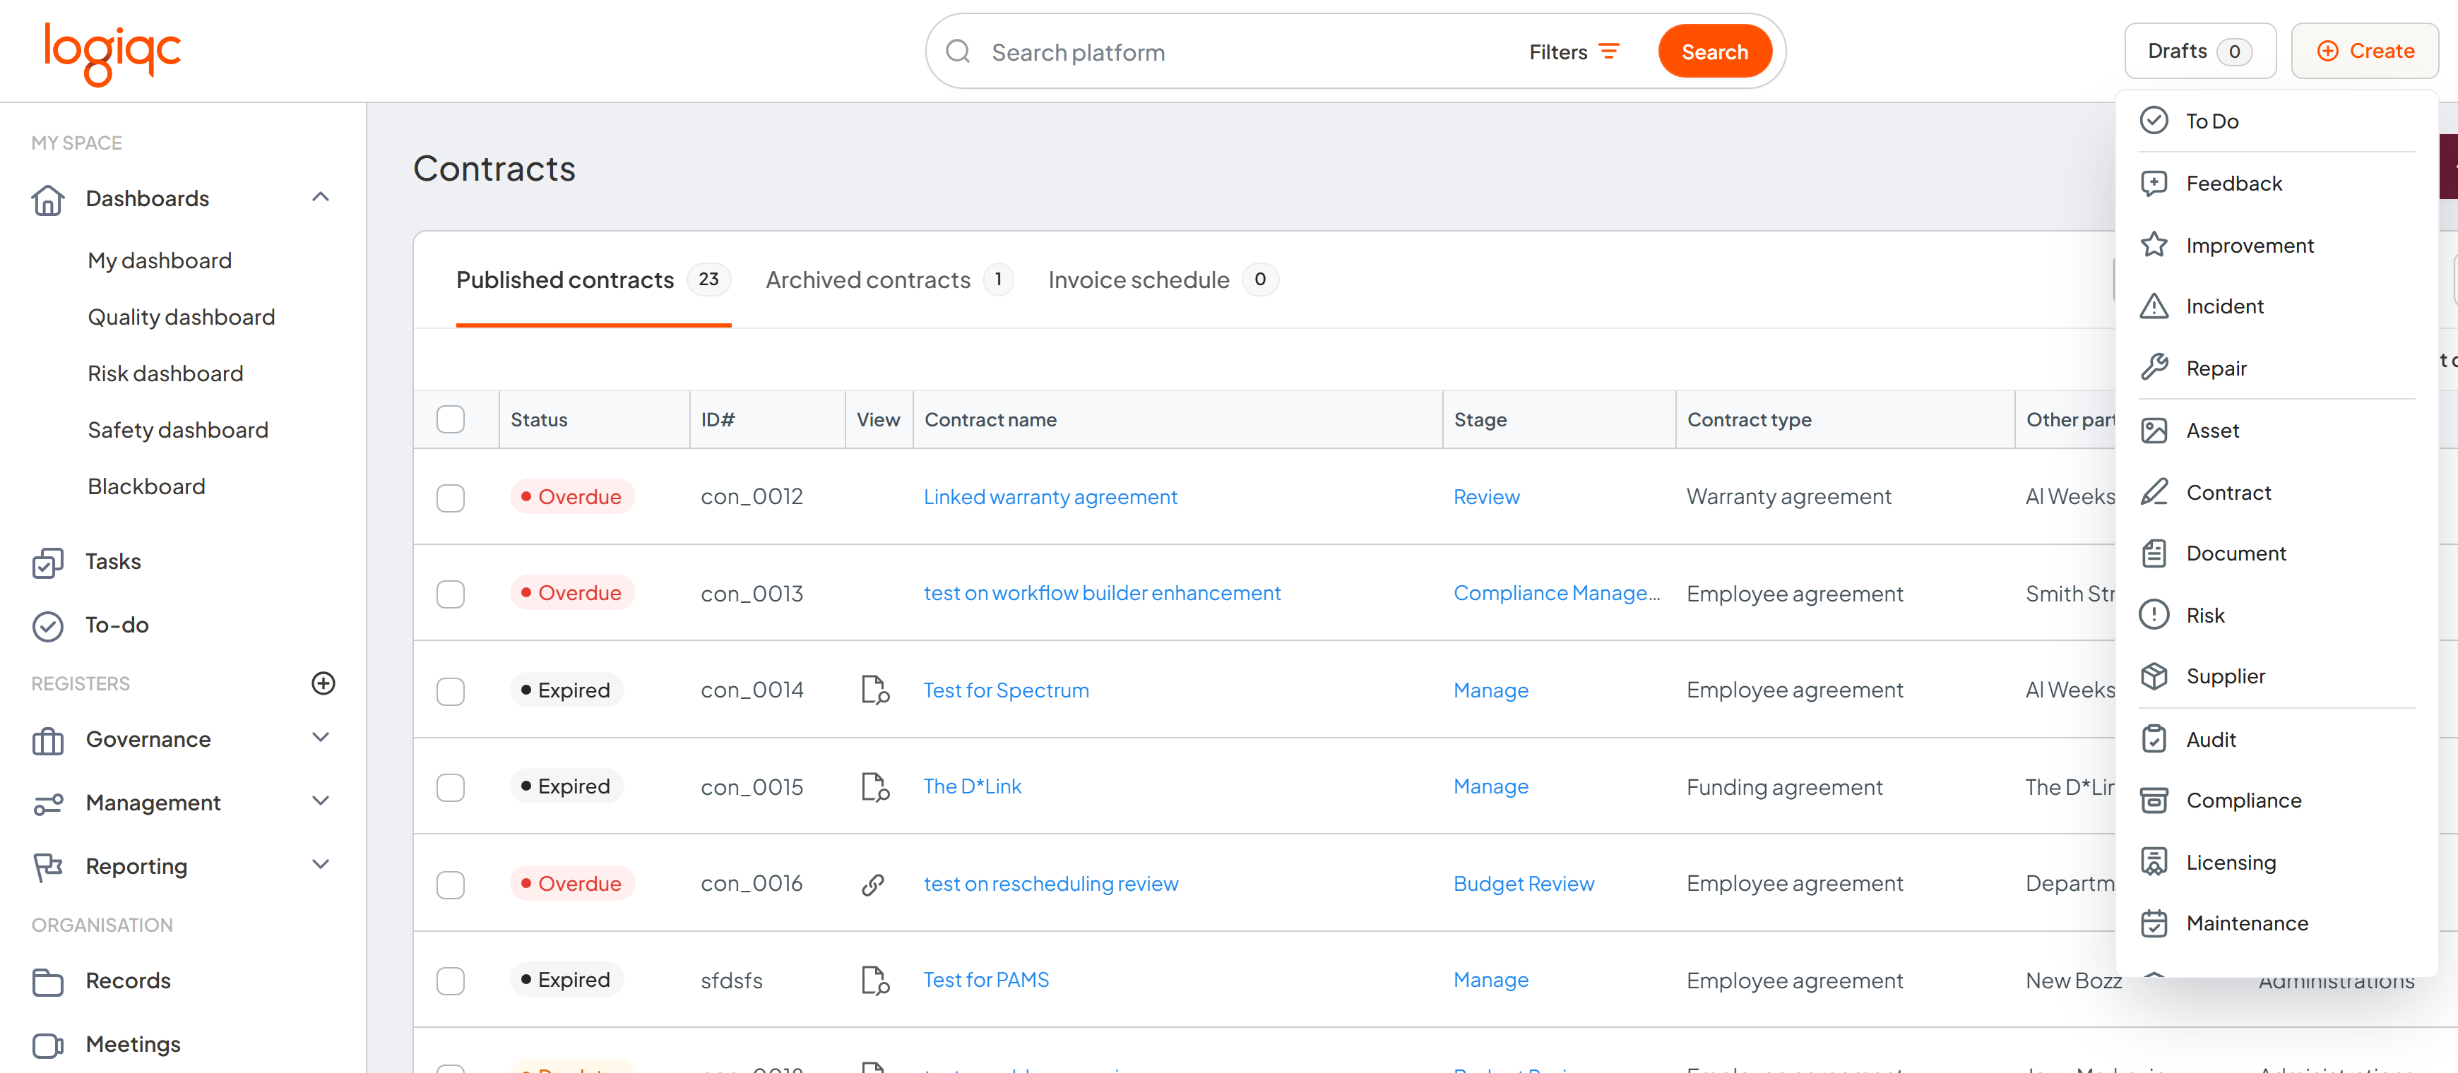
Task: Check the checkbox for con_0012 row
Action: (451, 498)
